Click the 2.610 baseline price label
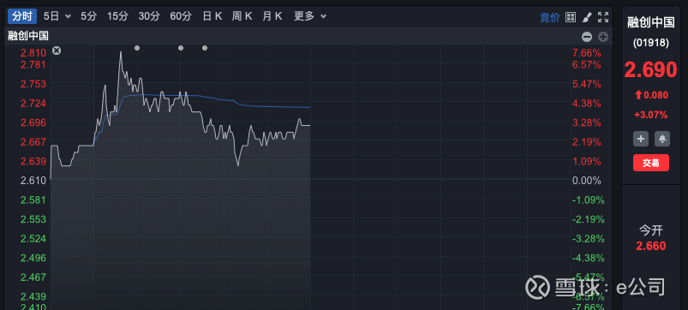Viewport: 688px width, 310px height. [33, 180]
